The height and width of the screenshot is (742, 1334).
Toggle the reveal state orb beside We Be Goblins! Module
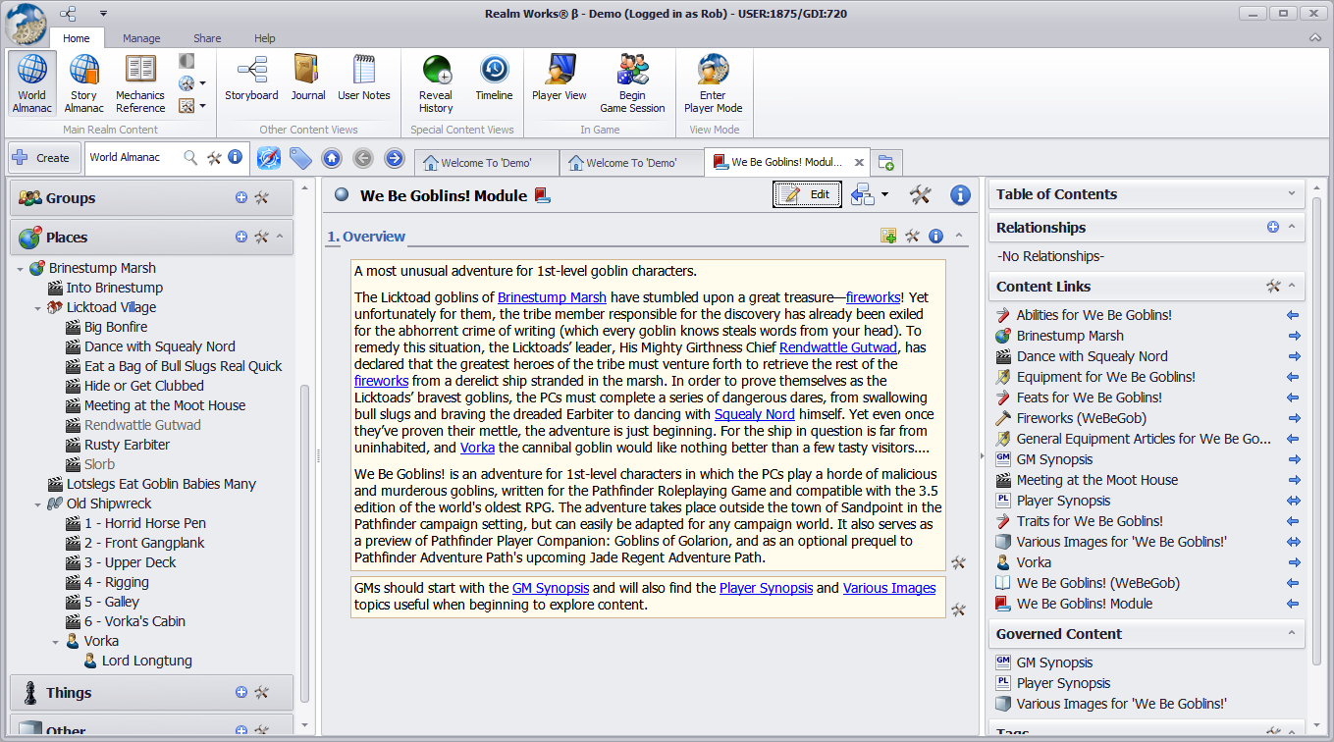tap(342, 194)
